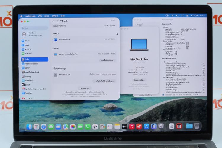Open the System Settings app menu (การตั้งค่าระบบ)
Viewport: 222px width, 148px height.
(30, 16)
